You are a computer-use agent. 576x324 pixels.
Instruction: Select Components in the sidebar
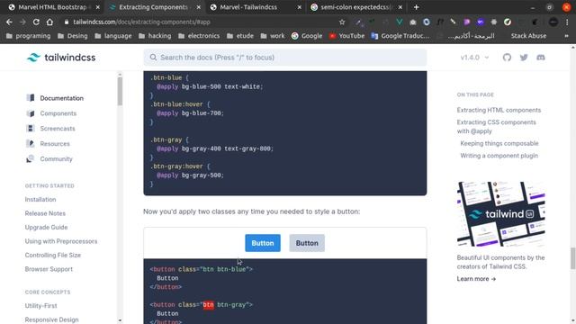click(x=58, y=113)
